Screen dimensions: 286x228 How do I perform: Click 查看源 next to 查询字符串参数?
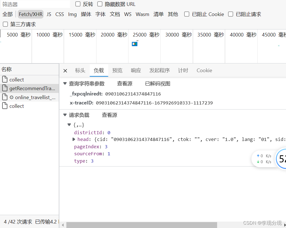pos(125,84)
